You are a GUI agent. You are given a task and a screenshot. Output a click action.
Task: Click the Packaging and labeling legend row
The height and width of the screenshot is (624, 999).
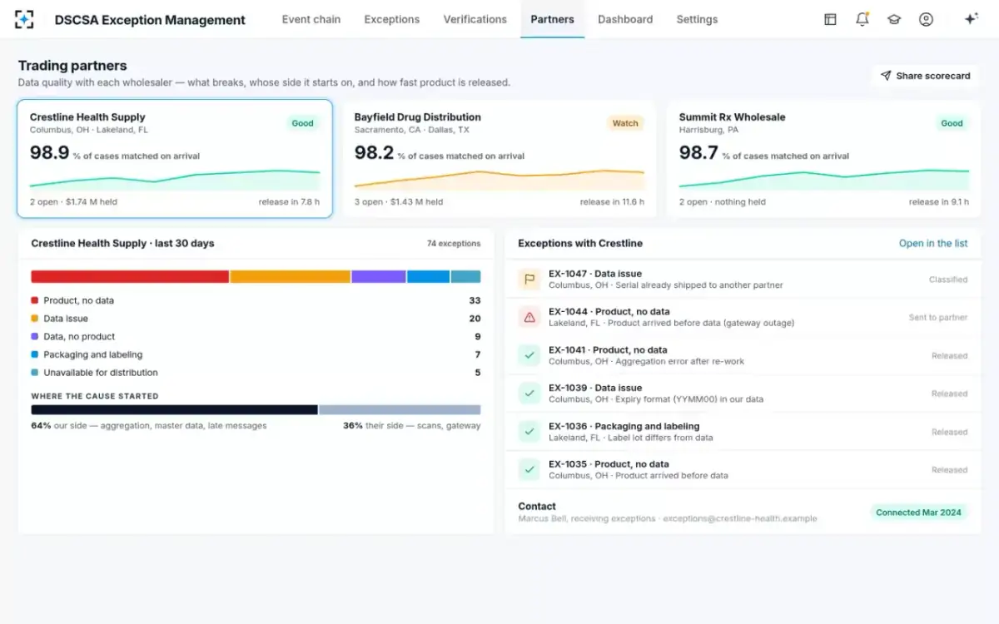pyautogui.click(x=256, y=354)
